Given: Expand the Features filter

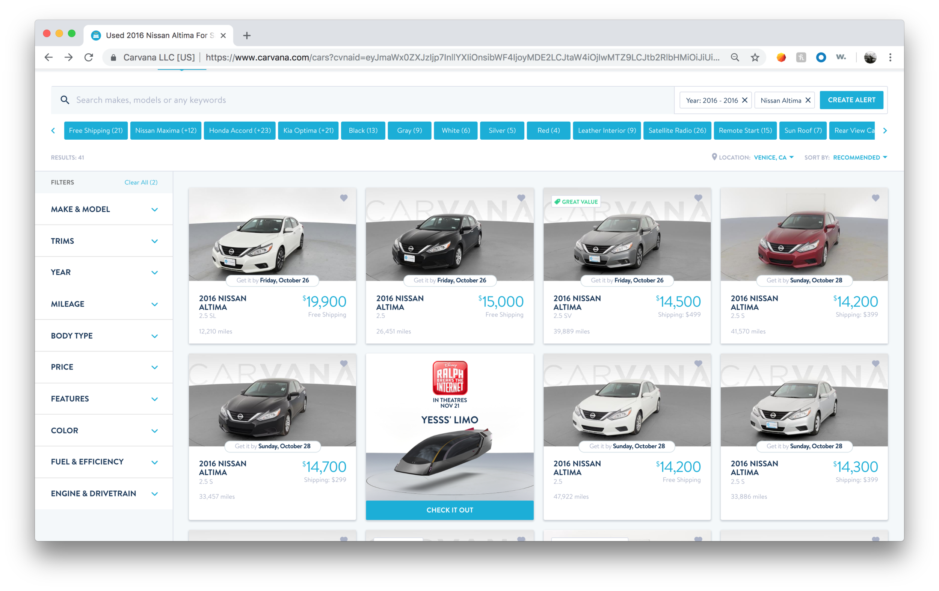Looking at the screenshot, I should pos(104,399).
